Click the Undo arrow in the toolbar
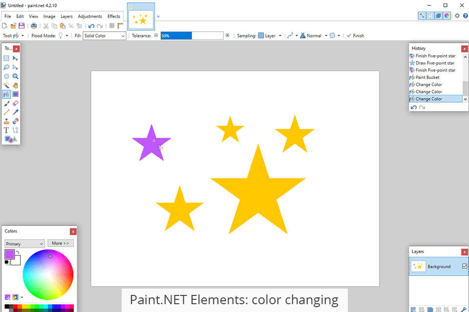This screenshot has width=469, height=312. click(91, 26)
